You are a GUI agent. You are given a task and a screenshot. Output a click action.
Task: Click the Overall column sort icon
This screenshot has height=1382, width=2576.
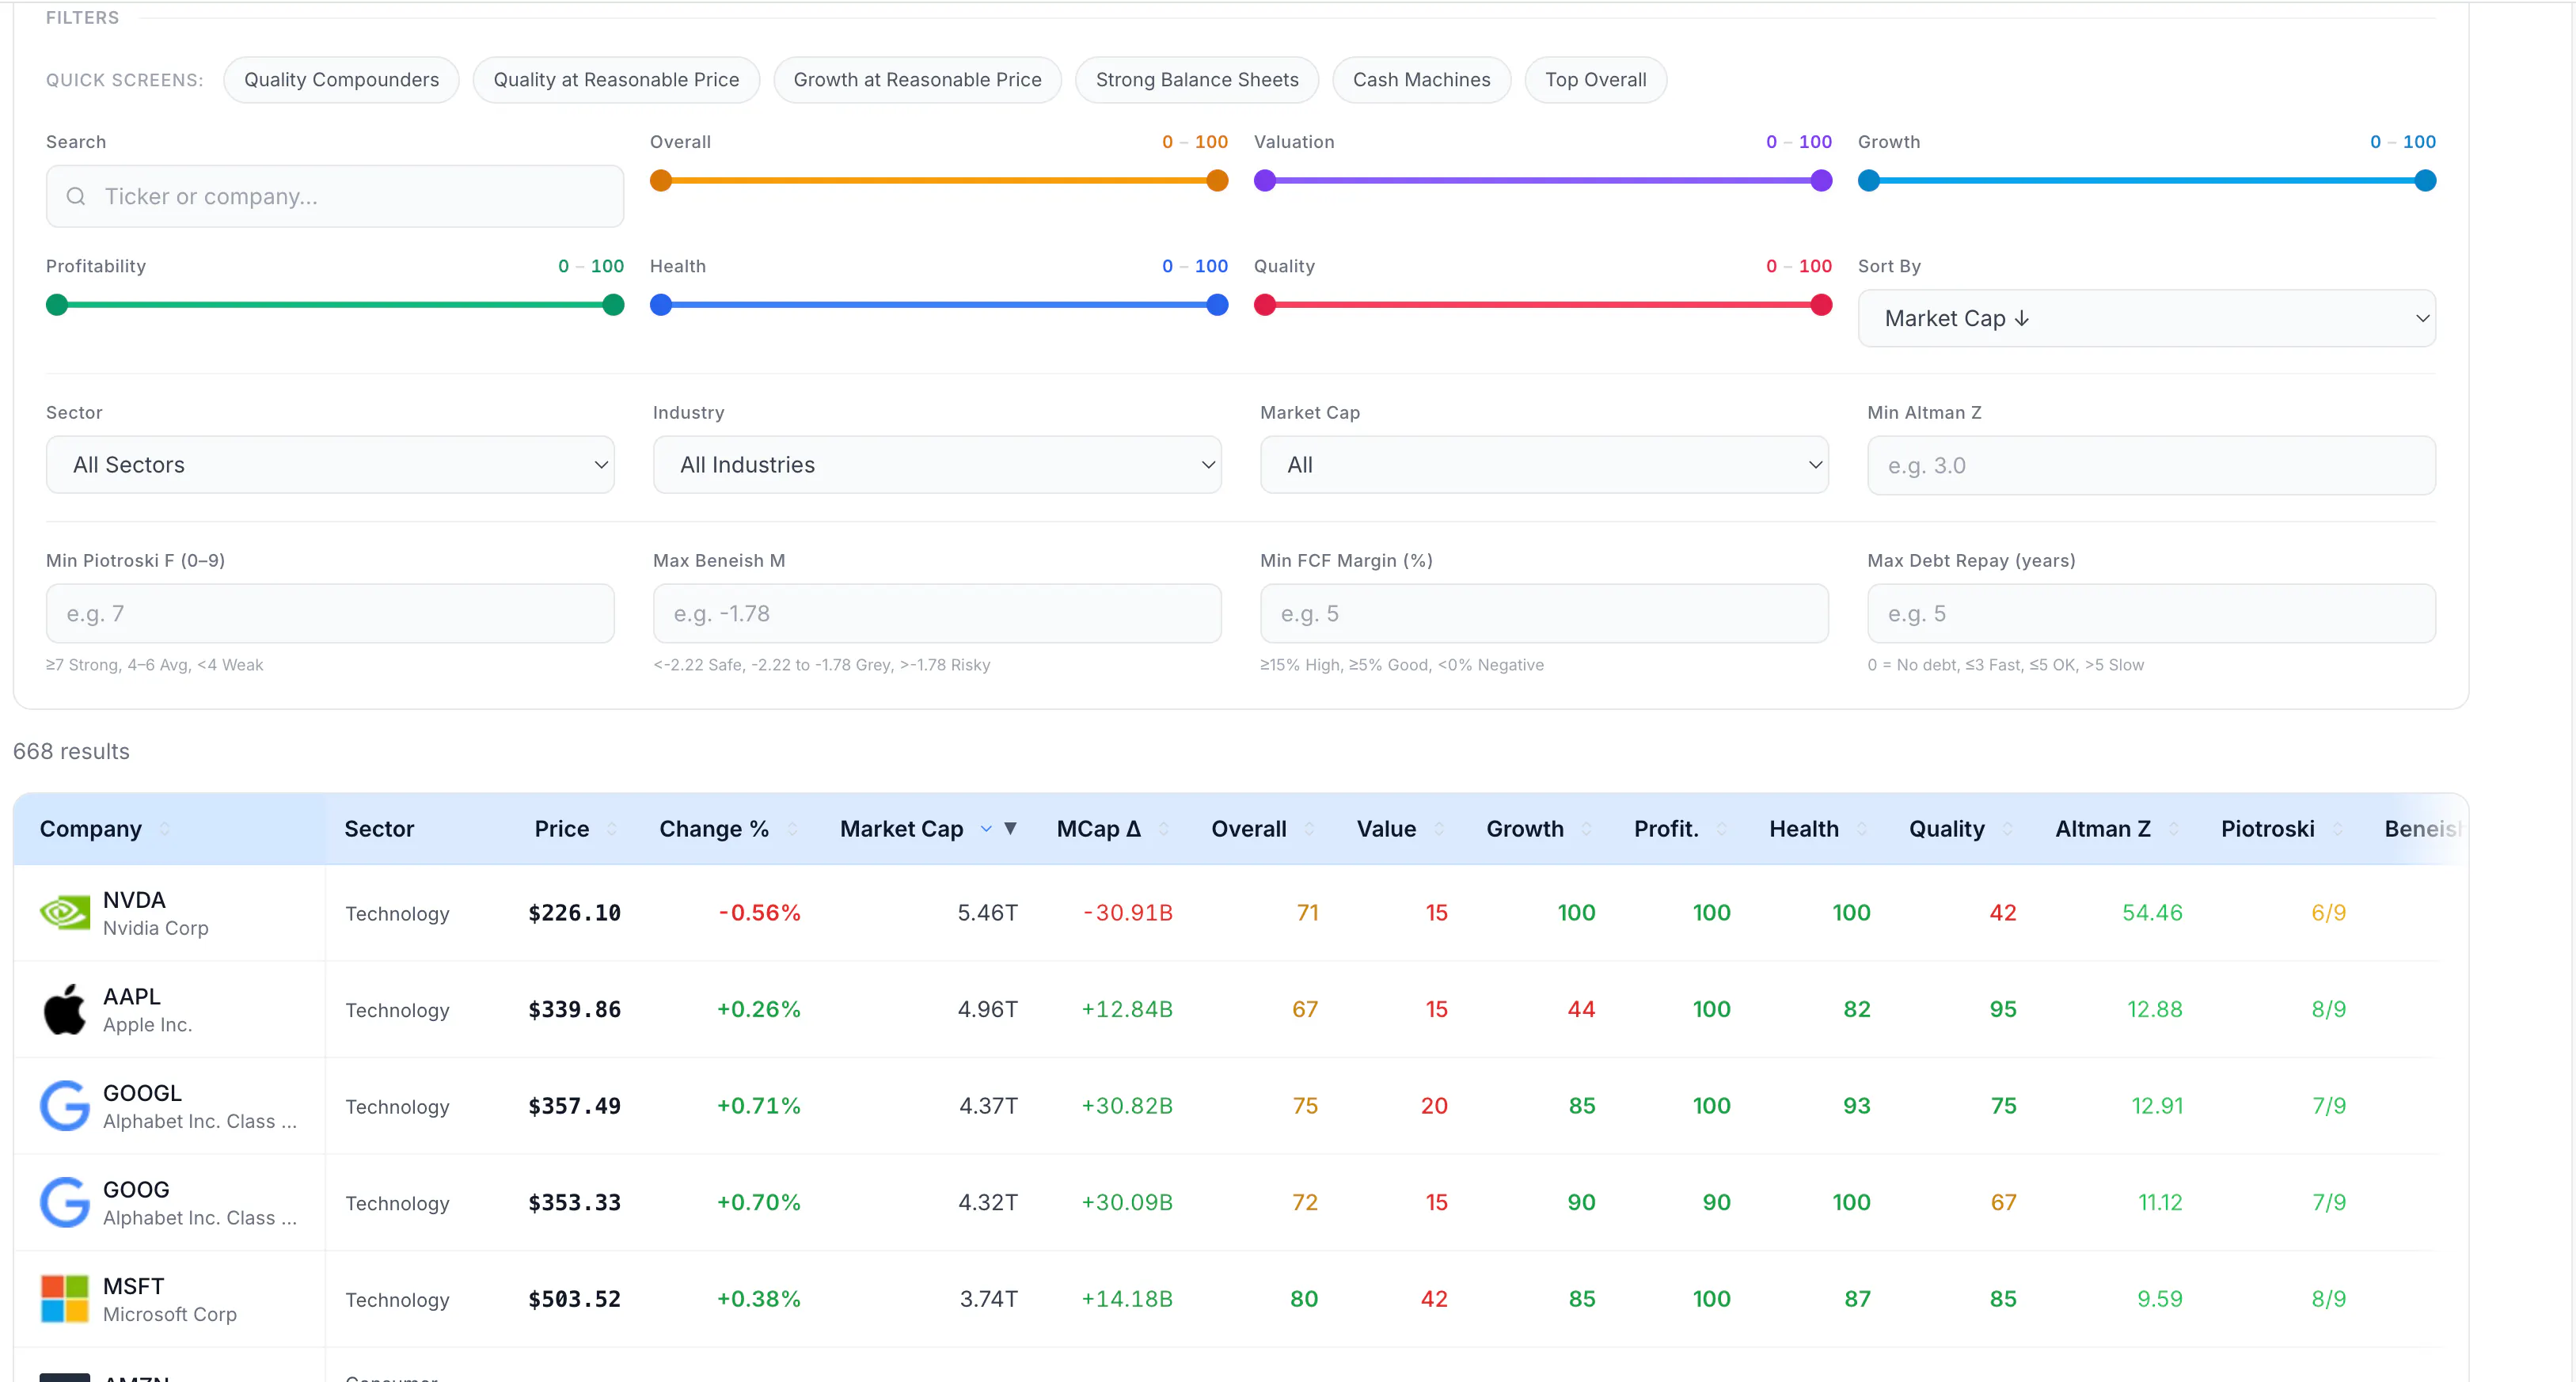pos(1310,828)
